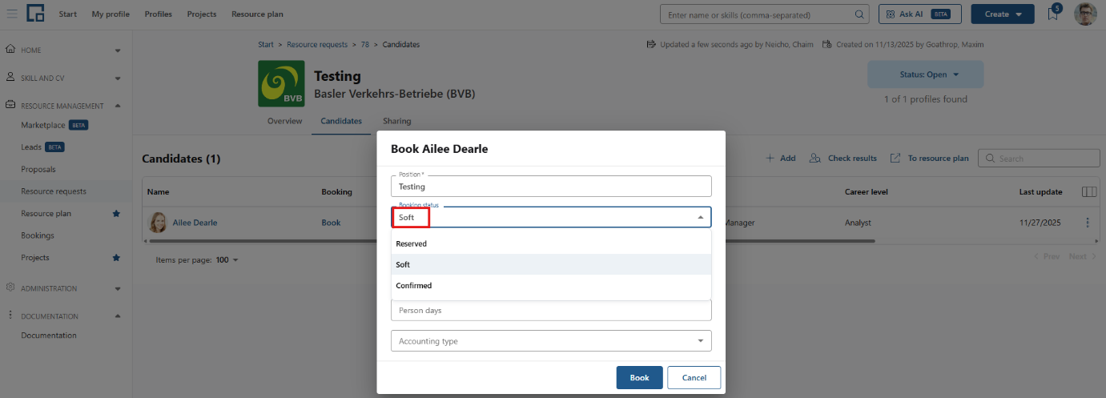Screen dimensions: 1106x398
Task: Focus the candidates Search field
Action: (1039, 159)
